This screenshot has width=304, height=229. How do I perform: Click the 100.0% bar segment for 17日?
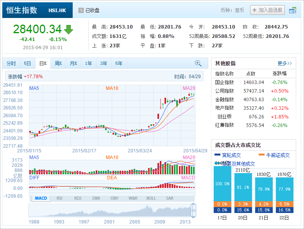click(x=222, y=184)
